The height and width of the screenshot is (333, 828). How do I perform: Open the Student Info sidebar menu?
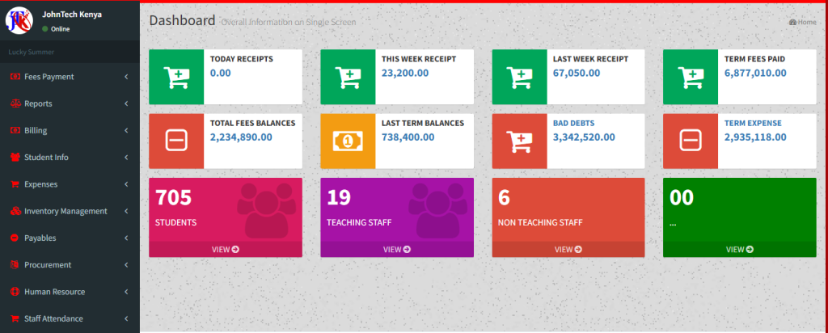pos(46,157)
